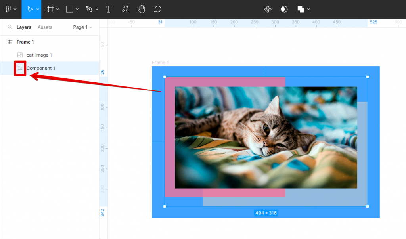Image resolution: width=406 pixels, height=239 pixels.
Task: Click the Union selection boolean icon
Action: click(x=301, y=9)
